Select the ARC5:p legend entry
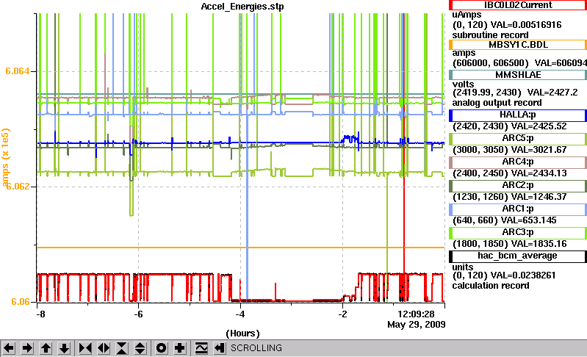This screenshot has width=587, height=357. pyautogui.click(x=518, y=138)
